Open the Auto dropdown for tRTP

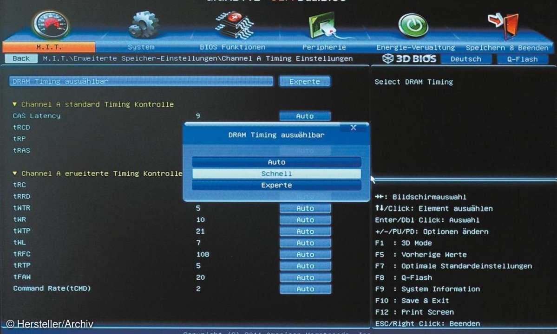[x=305, y=266]
